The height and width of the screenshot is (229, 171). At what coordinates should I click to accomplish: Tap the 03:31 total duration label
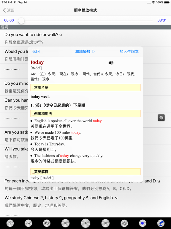[x=162, y=20]
